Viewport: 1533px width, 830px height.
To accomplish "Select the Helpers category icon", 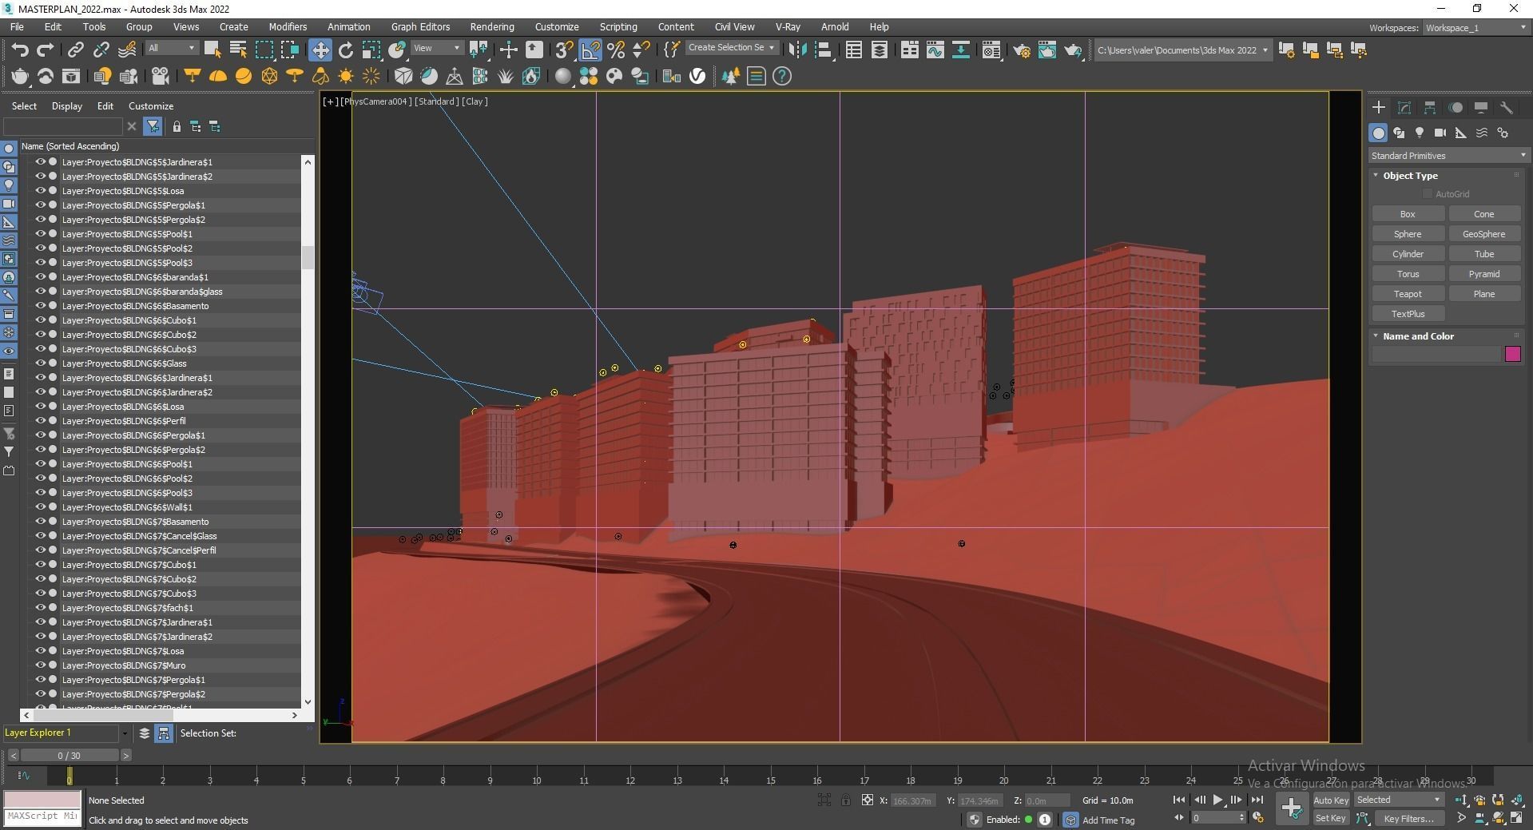I will point(1461,133).
